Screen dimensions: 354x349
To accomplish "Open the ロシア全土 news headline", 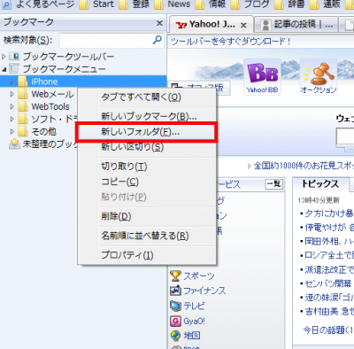I will pyautogui.click(x=329, y=255).
